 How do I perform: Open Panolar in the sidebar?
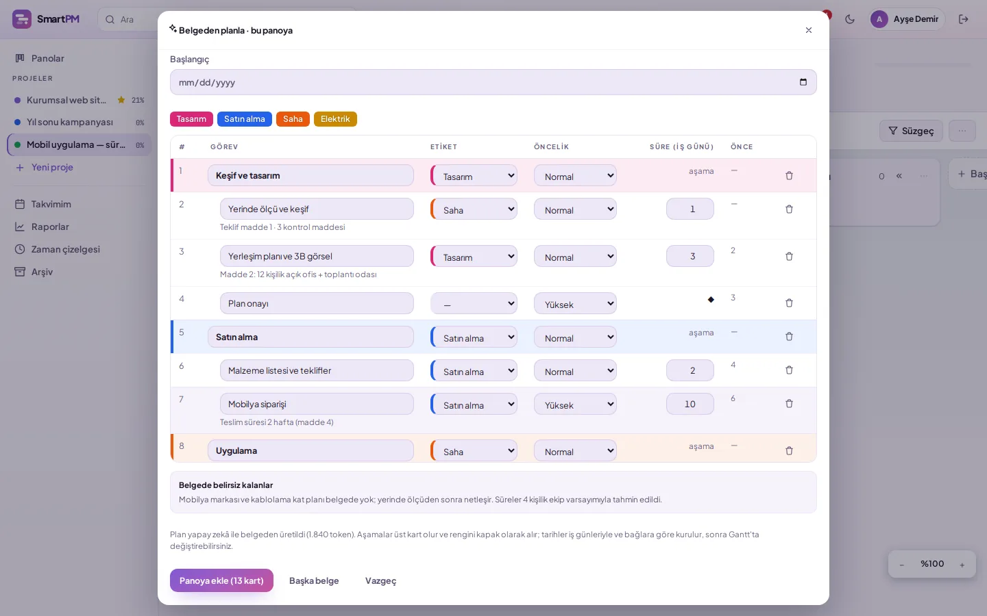point(79,58)
